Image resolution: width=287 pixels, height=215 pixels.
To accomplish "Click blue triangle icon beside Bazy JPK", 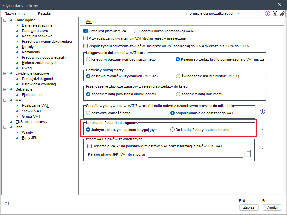I will (17, 138).
